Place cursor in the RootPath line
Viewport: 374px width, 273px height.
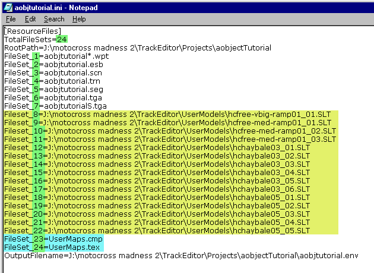[x=137, y=47]
